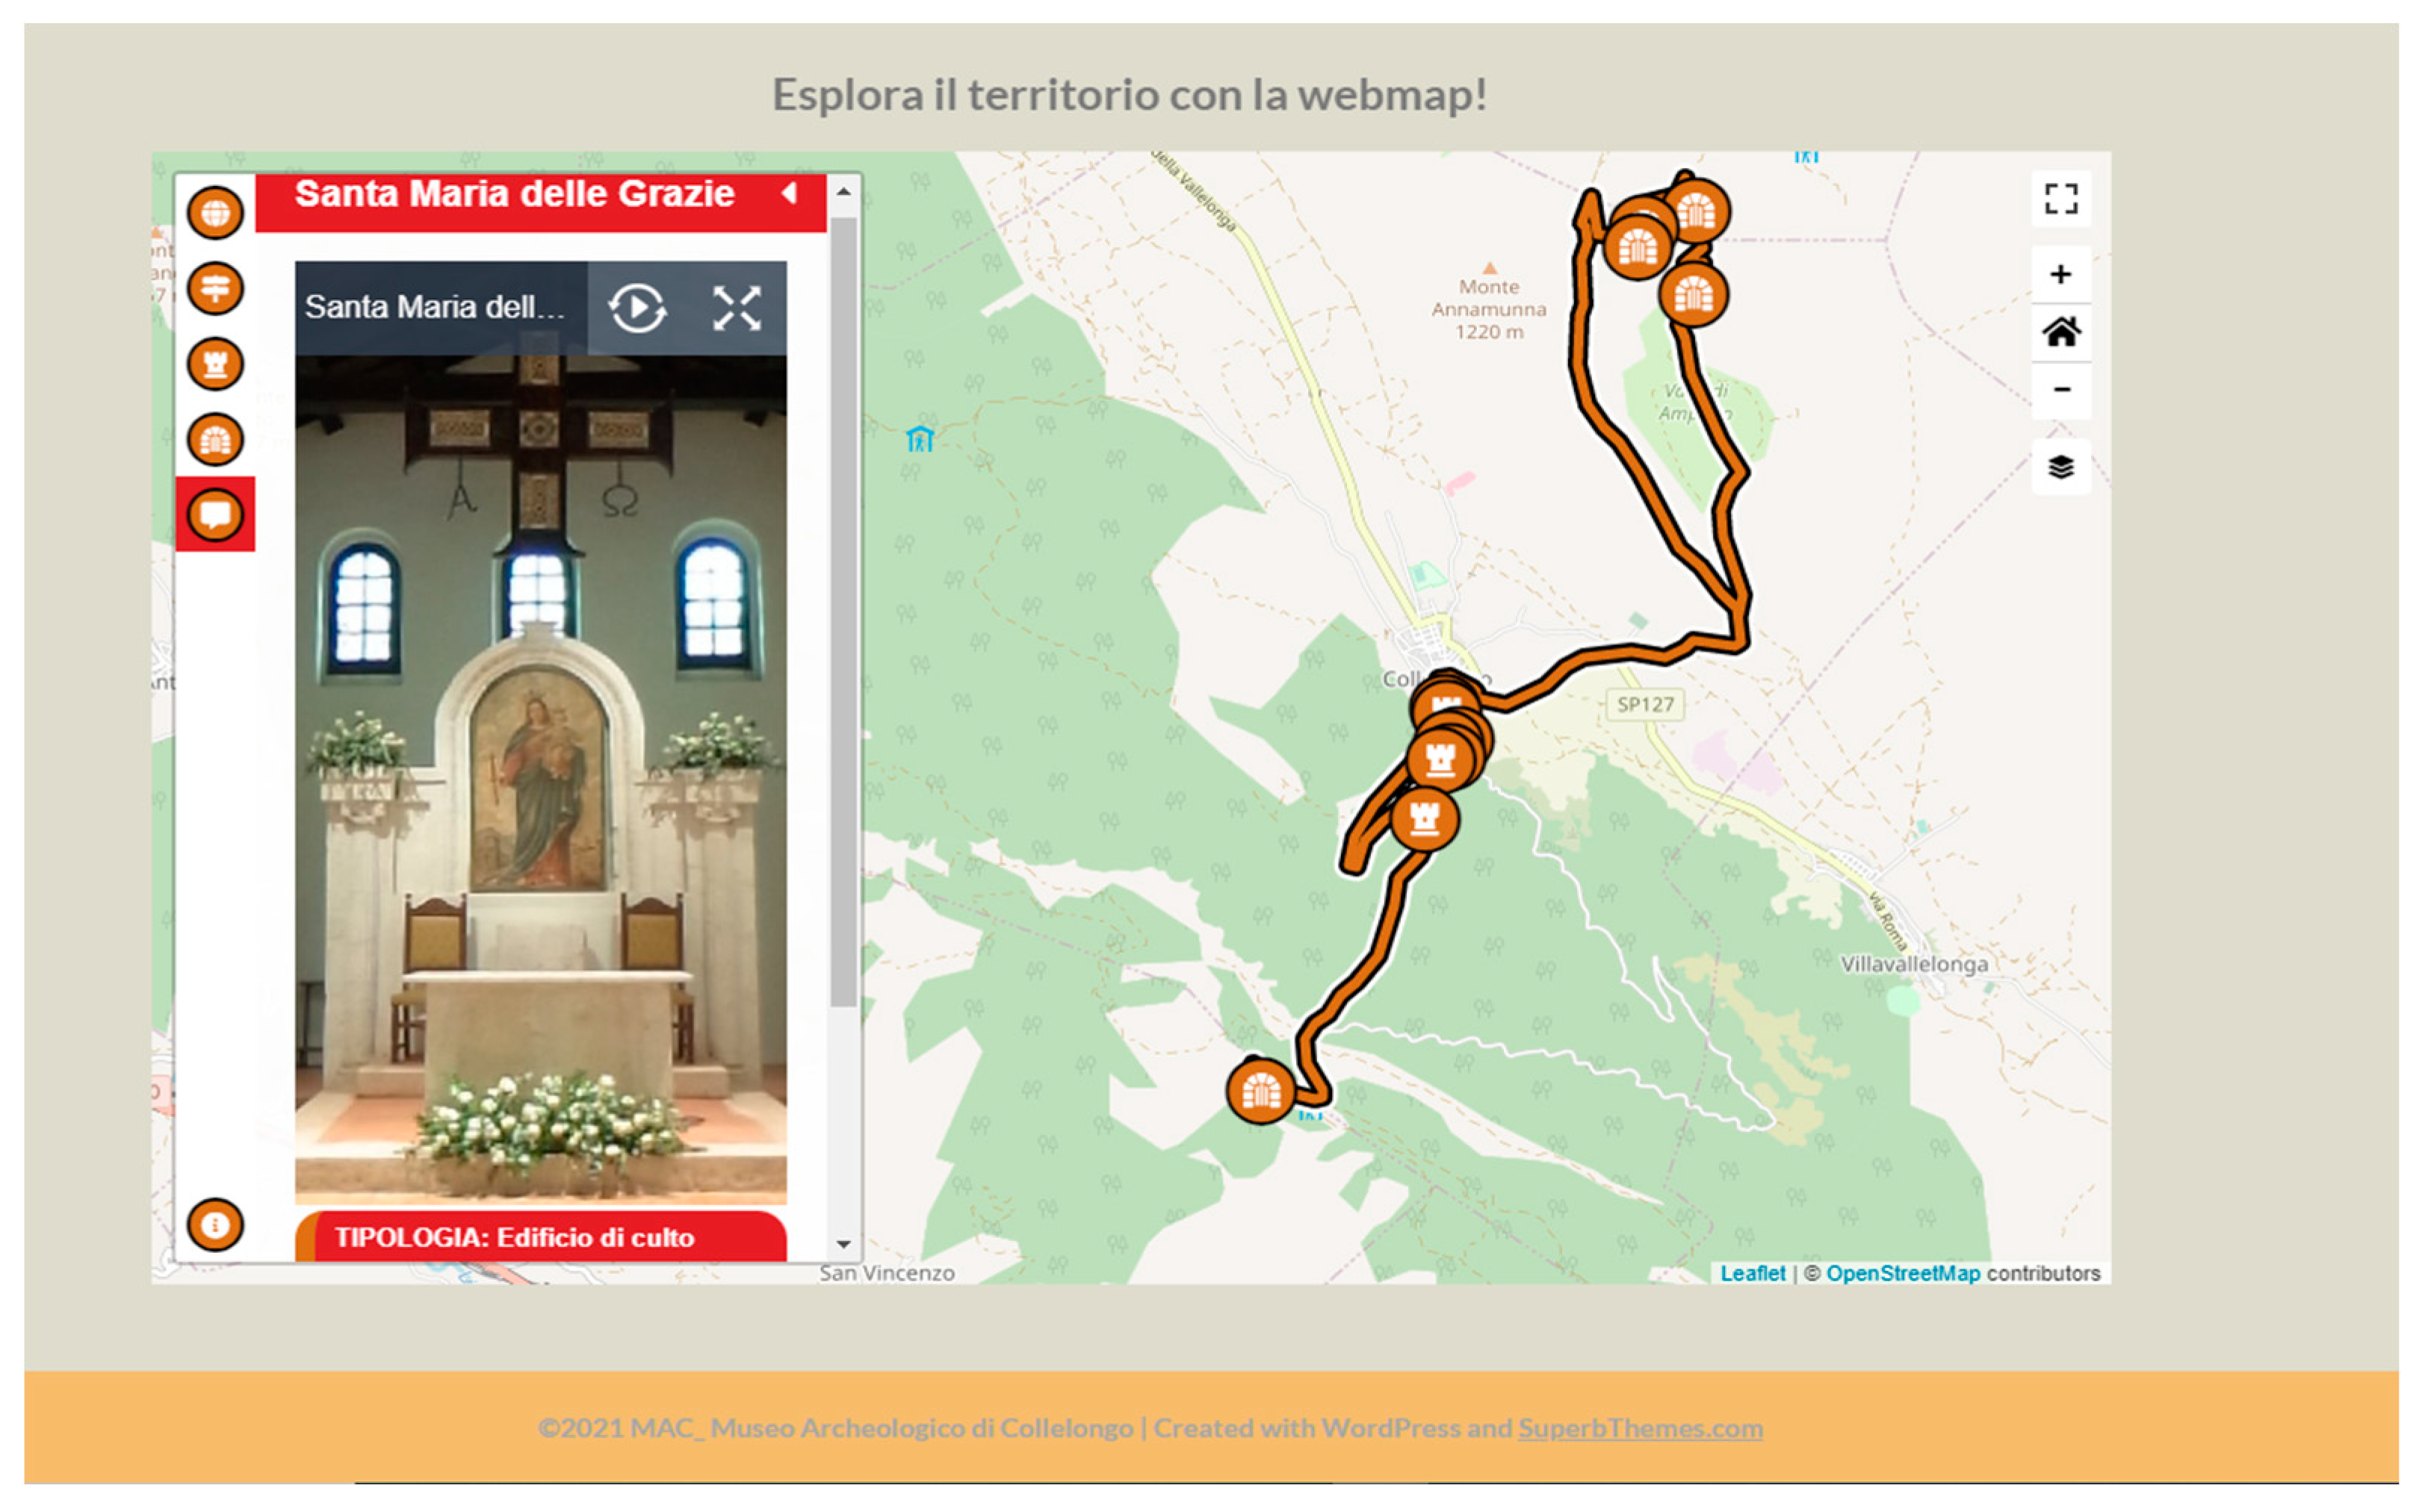Image resolution: width=2422 pixels, height=1512 pixels.
Task: Click the globe icon in the sidebar
Action: pos(215,212)
